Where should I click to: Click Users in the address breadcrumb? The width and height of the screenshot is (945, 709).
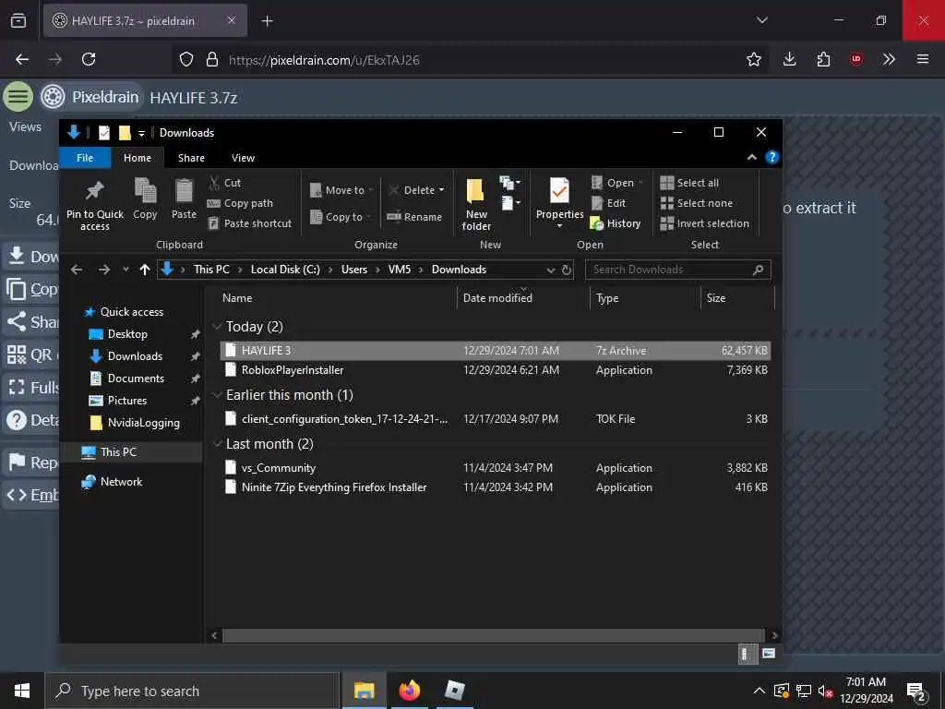(x=353, y=270)
